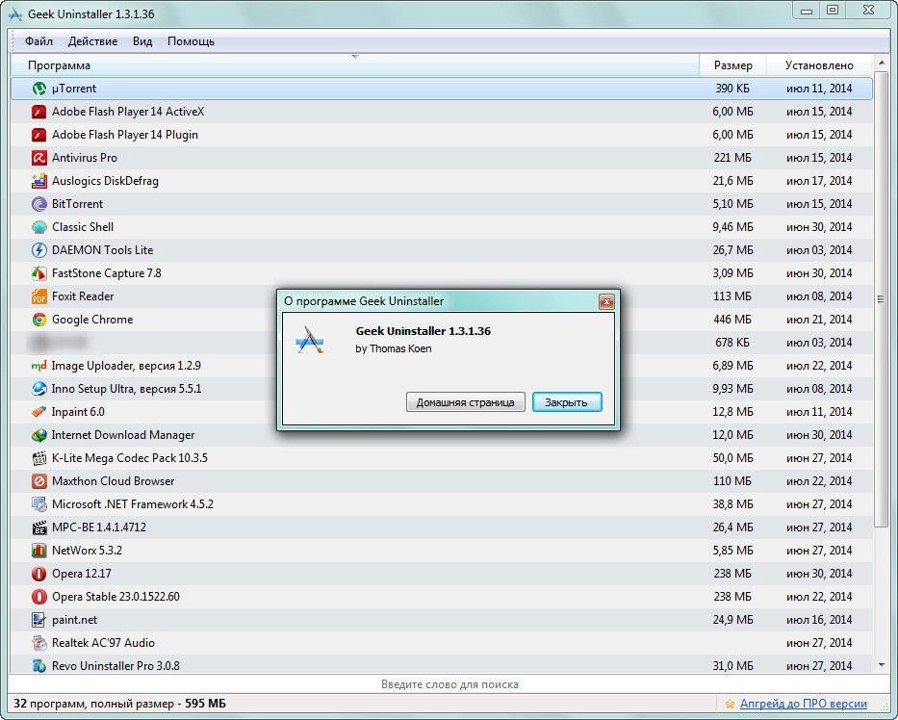This screenshot has width=898, height=720.
Task: Open the Файл menu
Action: 38,41
